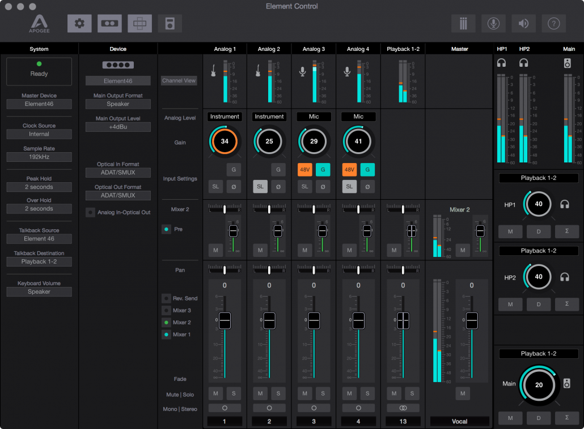
Task: Open the help question mark icon
Action: [x=553, y=23]
